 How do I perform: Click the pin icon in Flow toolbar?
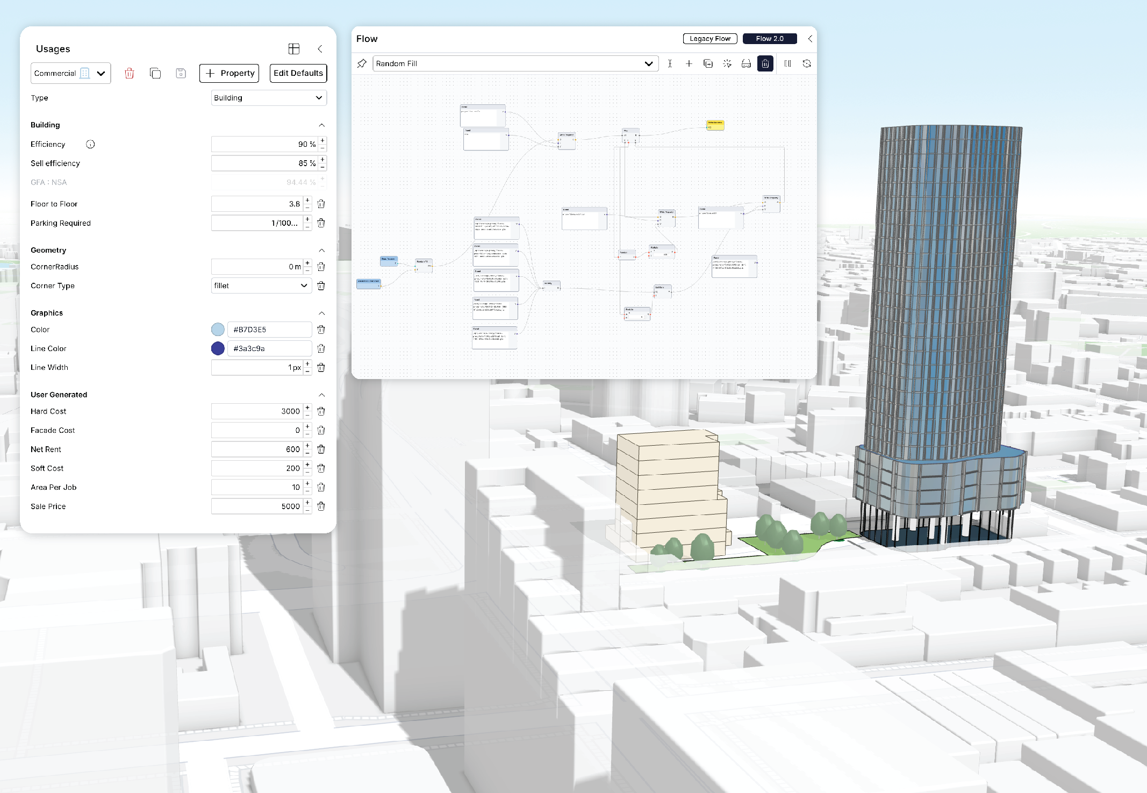[x=362, y=63]
